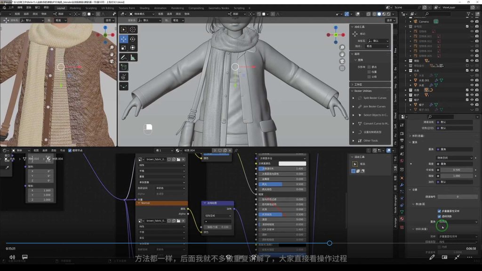Hide the 头发.001 object with its eye toggle
This screenshot has width=482, height=271.
pyautogui.click(x=472, y=80)
